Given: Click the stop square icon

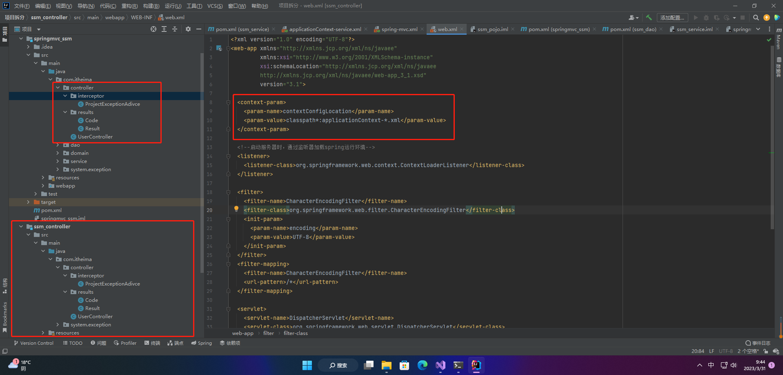Looking at the screenshot, I should [x=743, y=18].
